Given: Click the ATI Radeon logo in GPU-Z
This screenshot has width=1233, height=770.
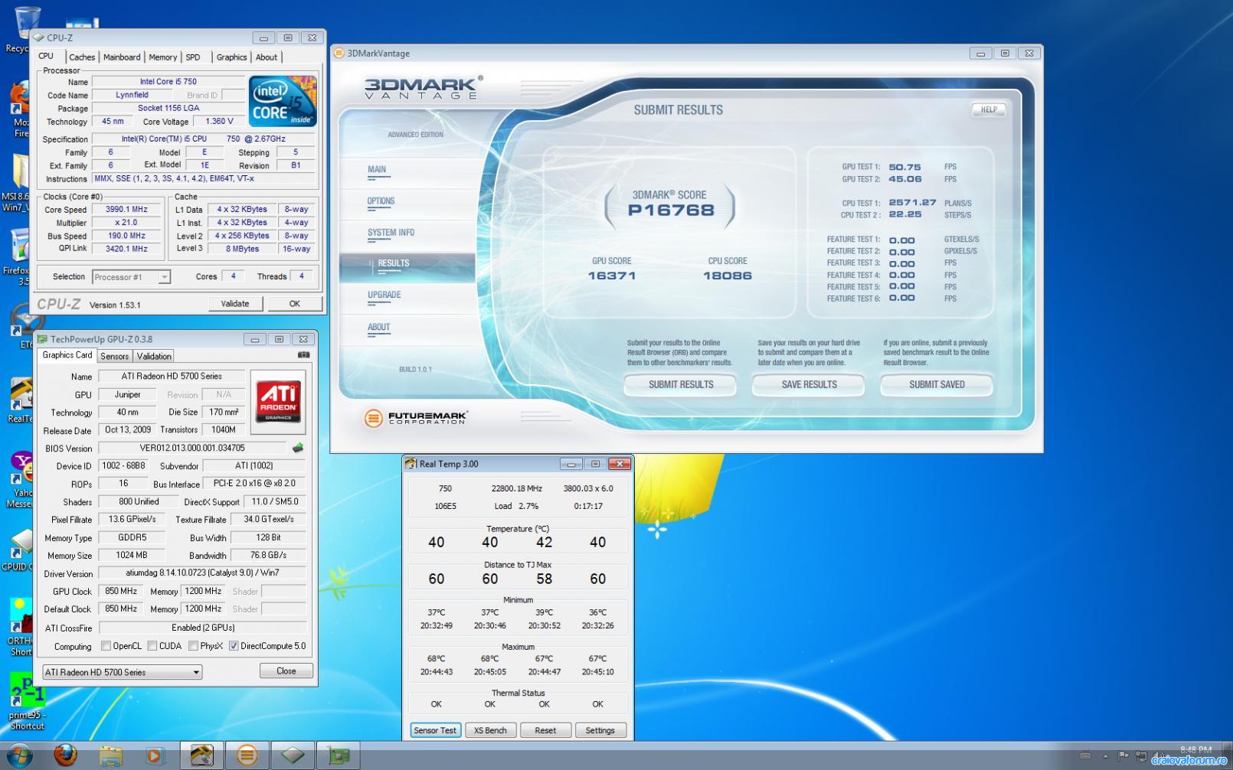Looking at the screenshot, I should click(278, 402).
